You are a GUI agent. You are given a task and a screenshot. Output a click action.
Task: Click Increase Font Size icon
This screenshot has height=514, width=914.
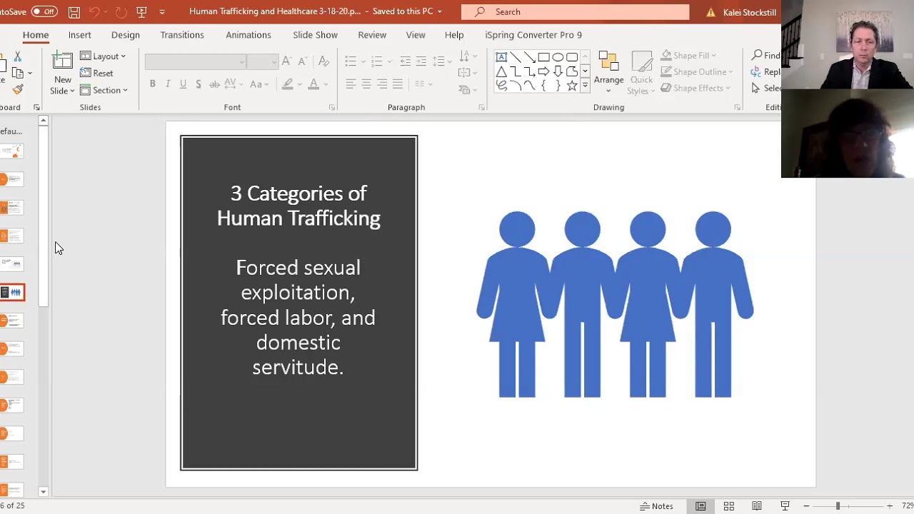pyautogui.click(x=286, y=61)
